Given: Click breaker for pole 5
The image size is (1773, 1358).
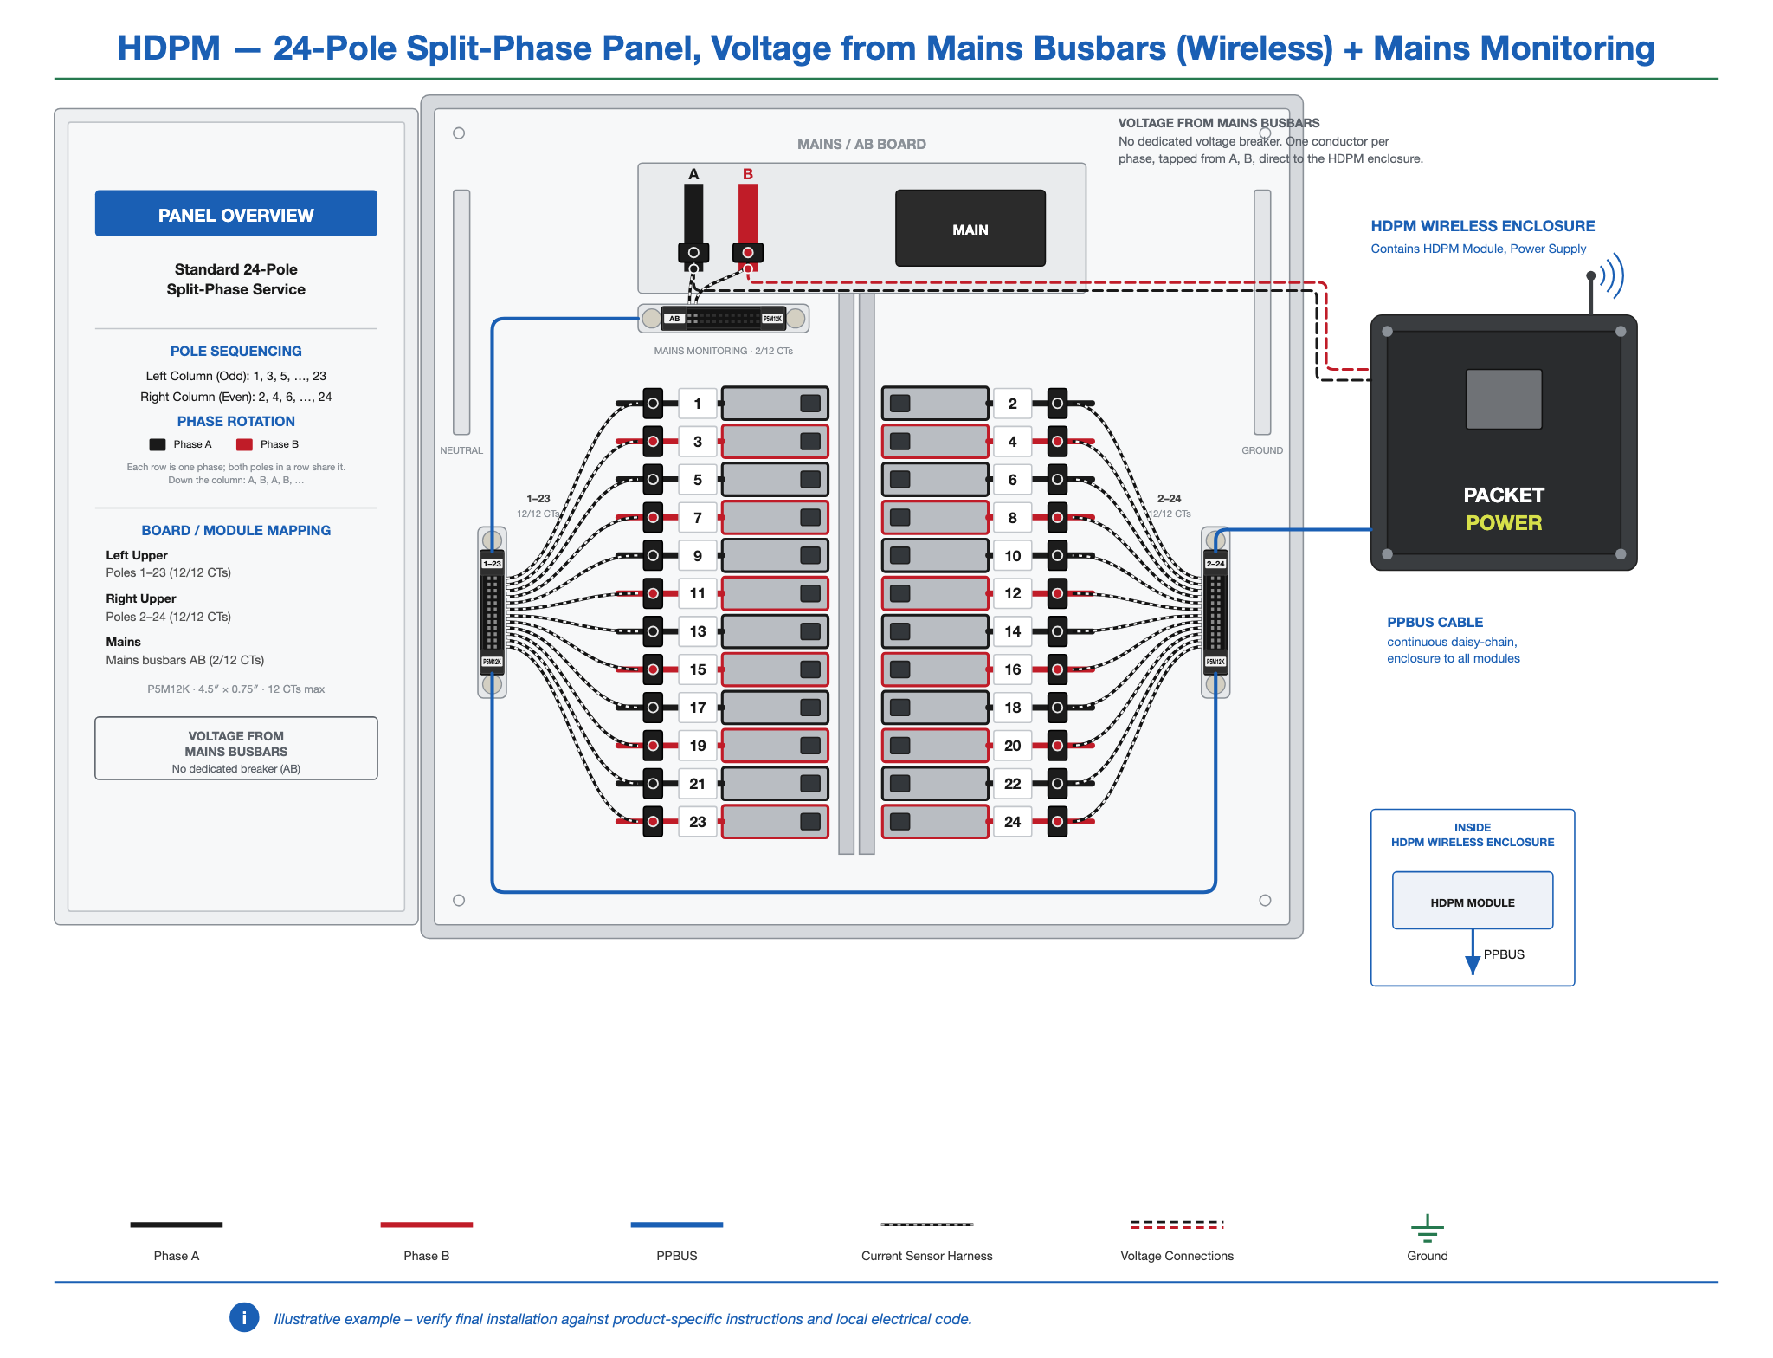Looking at the screenshot, I should pos(775,480).
